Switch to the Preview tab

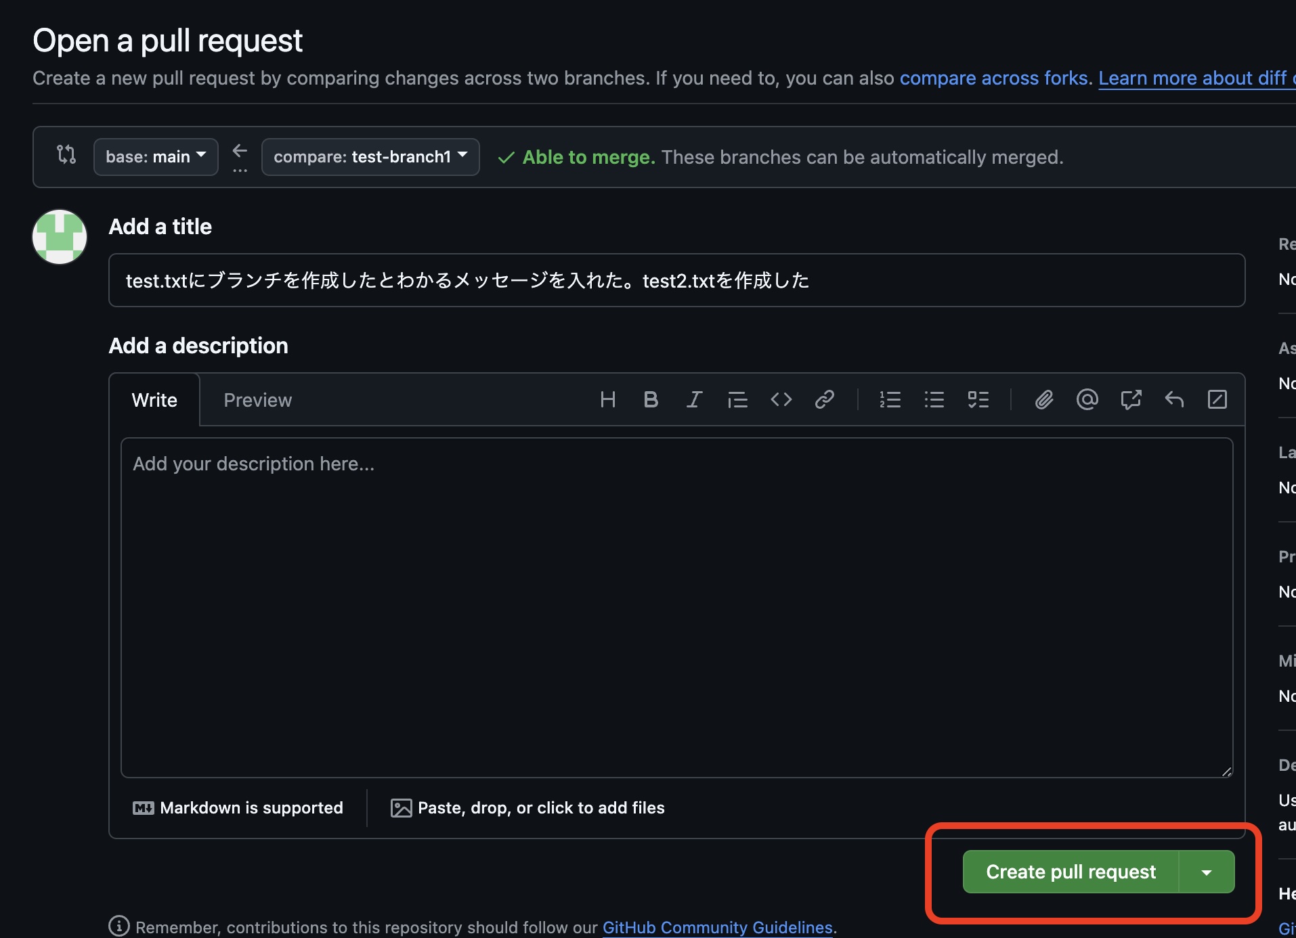point(257,399)
